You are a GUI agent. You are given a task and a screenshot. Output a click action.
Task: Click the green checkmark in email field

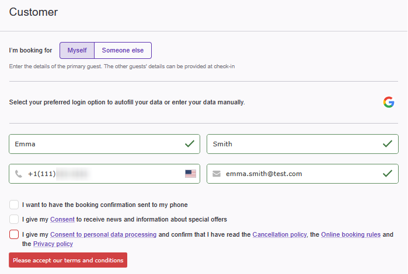(x=387, y=174)
